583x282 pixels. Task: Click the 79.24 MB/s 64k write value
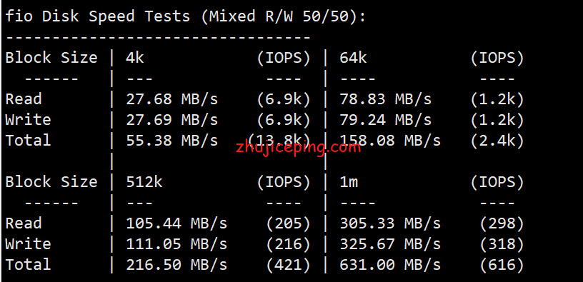386,120
